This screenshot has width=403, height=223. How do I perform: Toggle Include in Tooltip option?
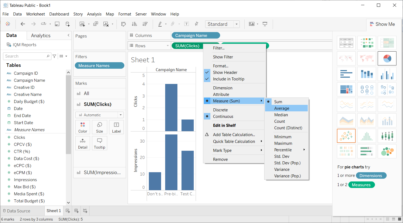coord(229,79)
